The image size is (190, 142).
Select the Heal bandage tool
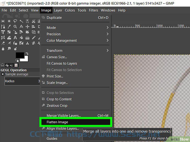(x=34, y=43)
